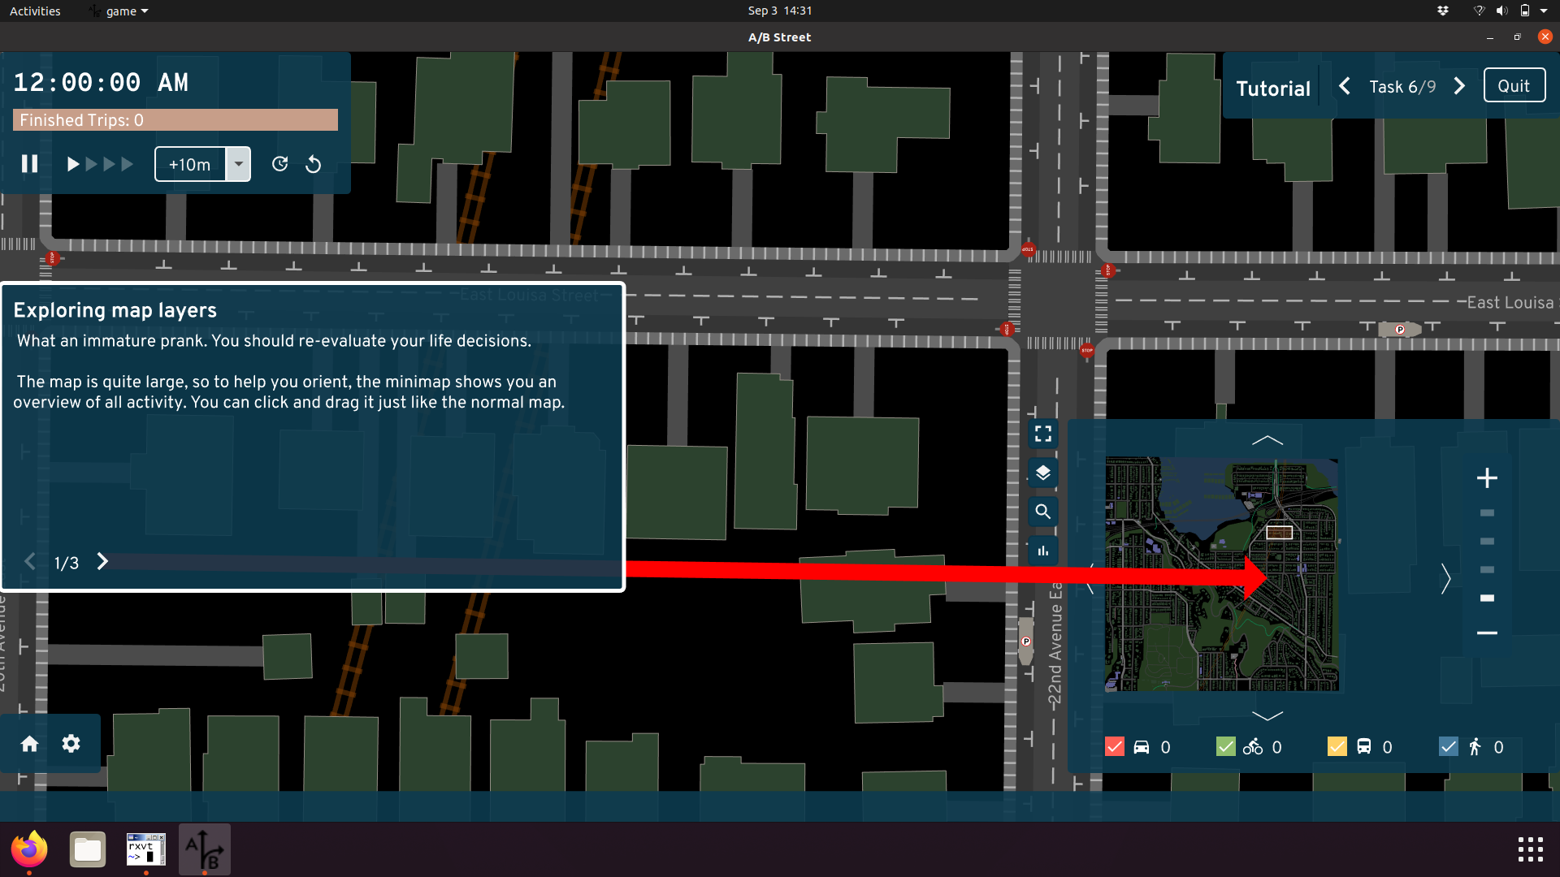The width and height of the screenshot is (1560, 877).
Task: Open the clock showing Sep 3 14:31
Action: pos(780,11)
